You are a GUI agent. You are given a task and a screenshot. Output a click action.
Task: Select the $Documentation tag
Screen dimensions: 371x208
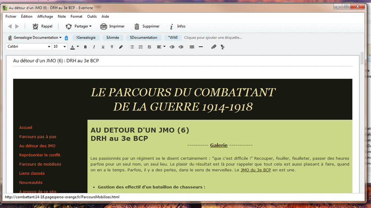143,37
